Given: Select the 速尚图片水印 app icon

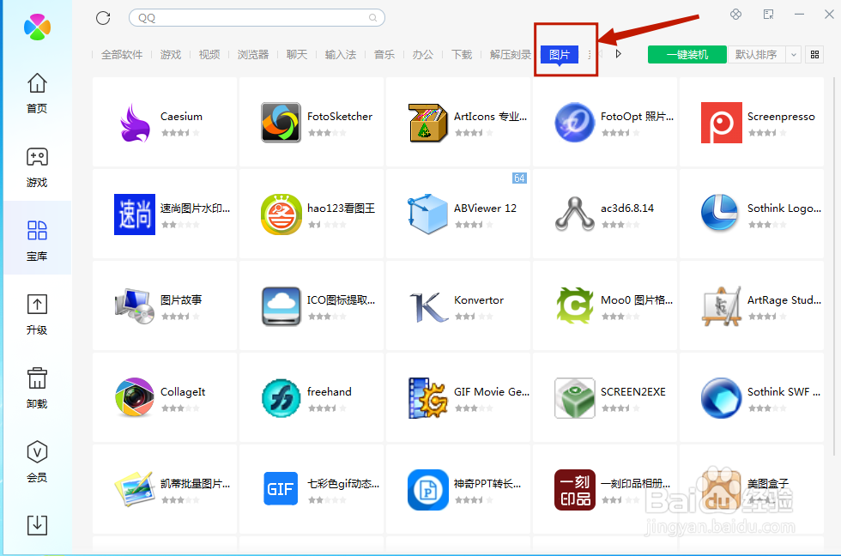Looking at the screenshot, I should (x=135, y=215).
